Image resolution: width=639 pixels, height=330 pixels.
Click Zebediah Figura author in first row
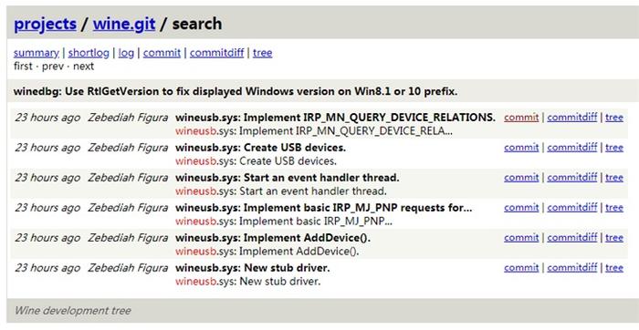tap(128, 118)
